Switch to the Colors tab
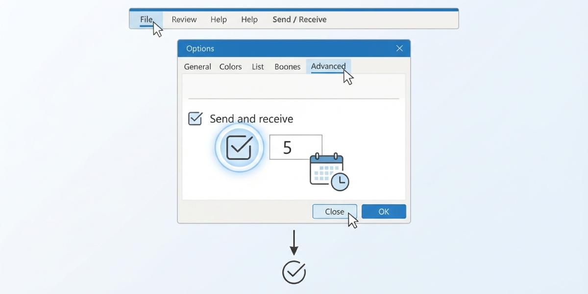The image size is (588, 294). [x=230, y=67]
